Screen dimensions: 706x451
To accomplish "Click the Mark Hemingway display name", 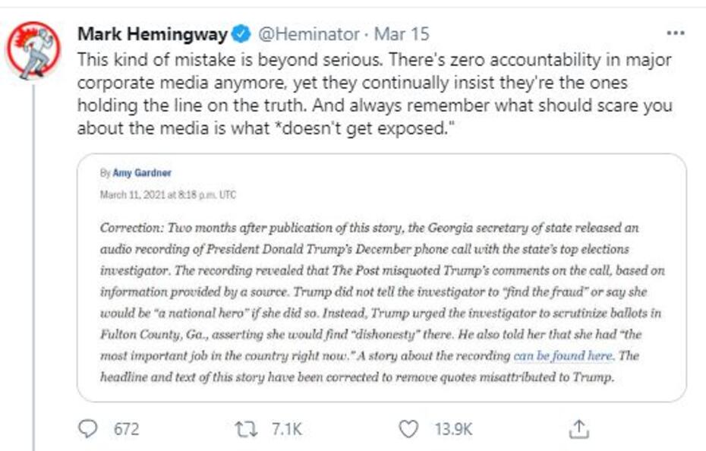I will (152, 35).
